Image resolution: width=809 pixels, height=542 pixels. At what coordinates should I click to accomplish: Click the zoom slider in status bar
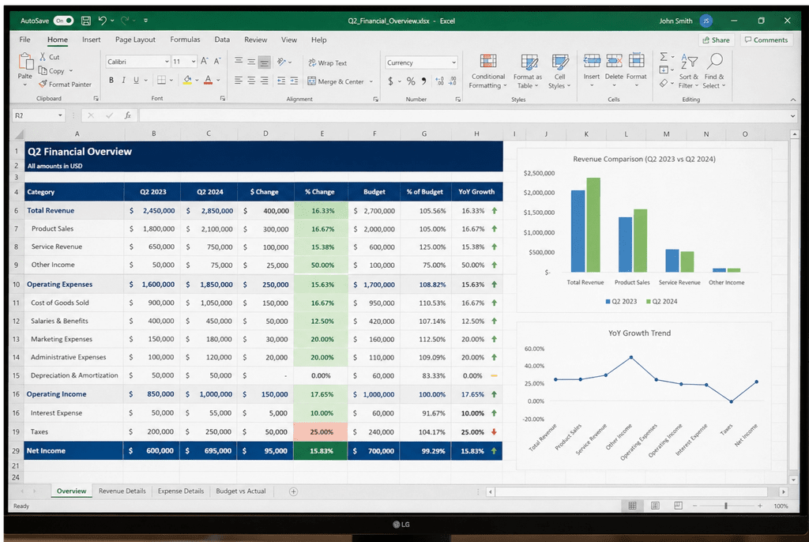(725, 506)
